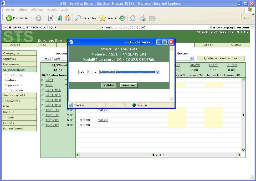Open the NRC1_NRA structure link

(x=53, y=90)
